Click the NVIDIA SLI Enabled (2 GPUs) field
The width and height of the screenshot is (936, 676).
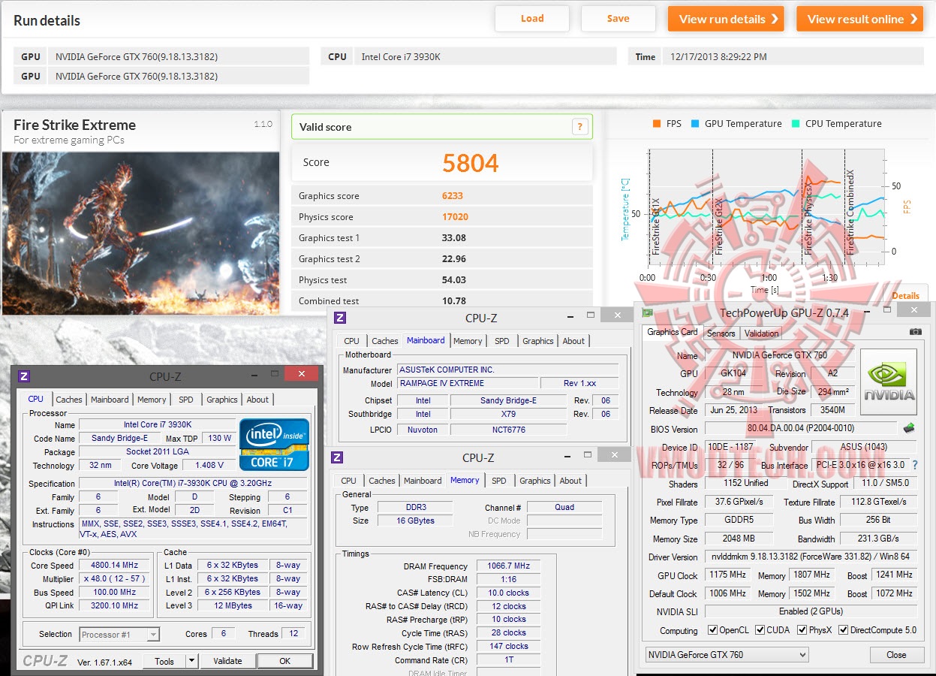[x=811, y=611]
